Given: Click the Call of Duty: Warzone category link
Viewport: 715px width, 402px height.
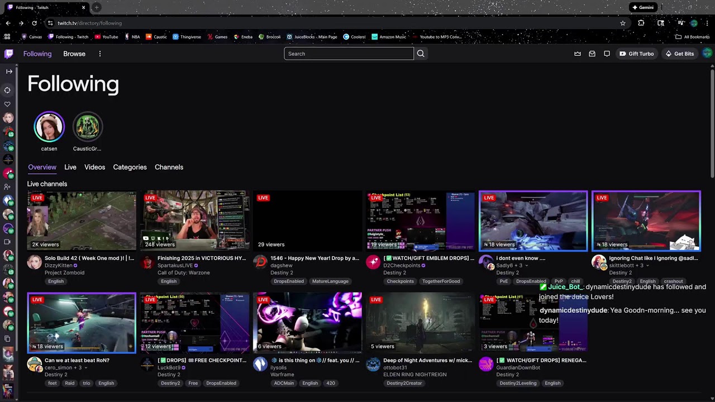Looking at the screenshot, I should (183, 272).
